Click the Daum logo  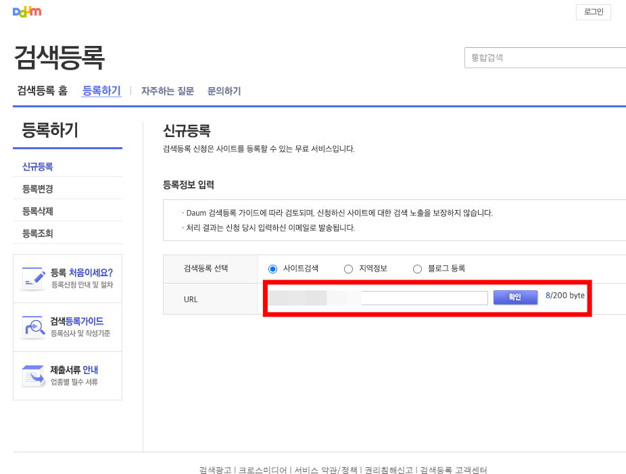coord(27,12)
